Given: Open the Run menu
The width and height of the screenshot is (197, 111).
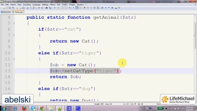Looking at the screenshot, I should pyautogui.click(x=59, y=5).
